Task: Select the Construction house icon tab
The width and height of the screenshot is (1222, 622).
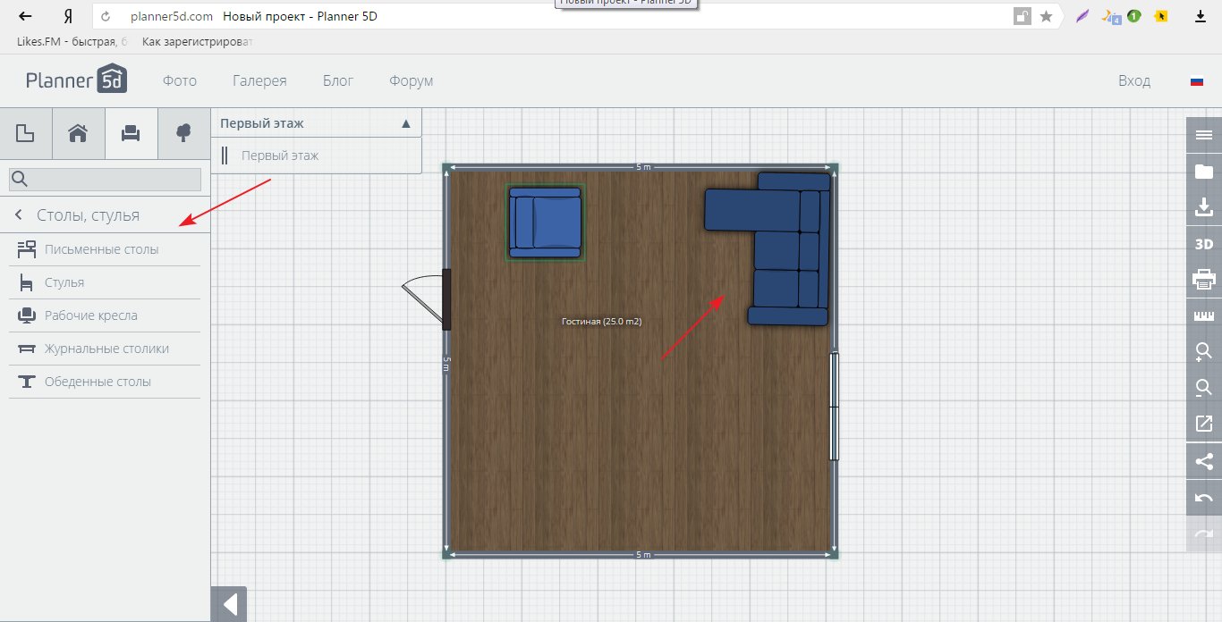Action: pyautogui.click(x=79, y=134)
